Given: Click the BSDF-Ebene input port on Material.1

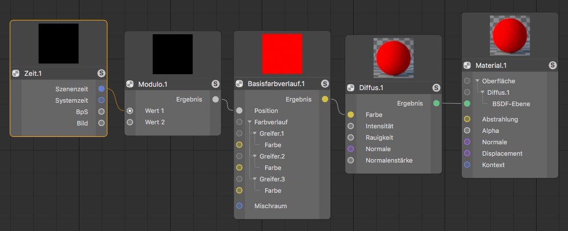Looking at the screenshot, I should point(467,104).
